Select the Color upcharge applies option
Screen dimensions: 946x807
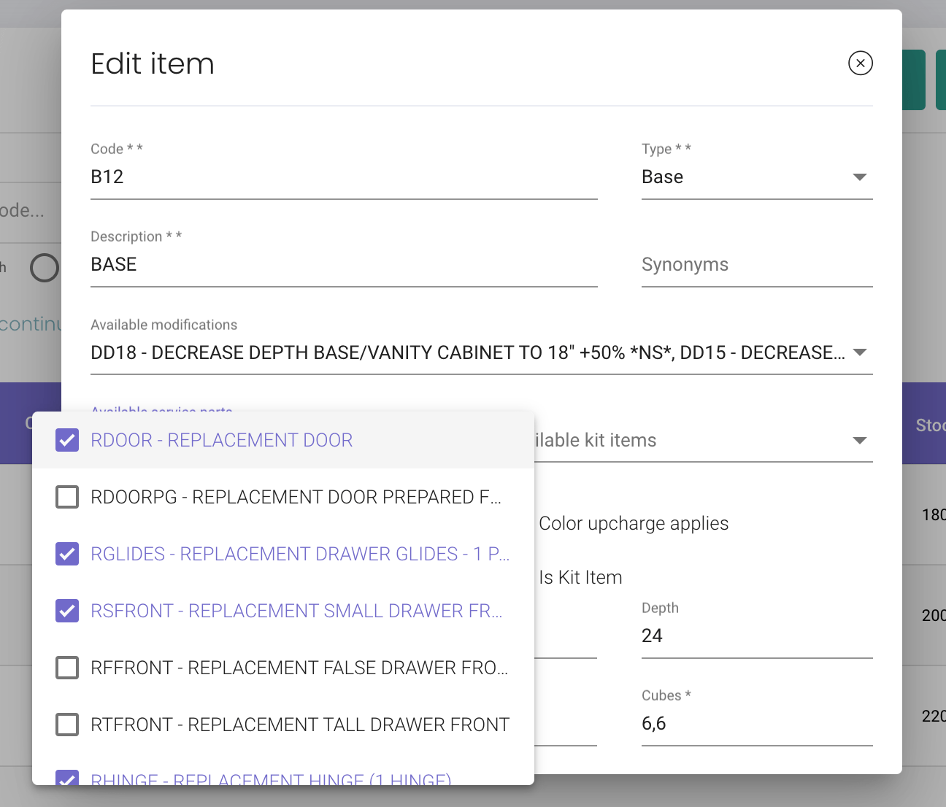click(633, 523)
